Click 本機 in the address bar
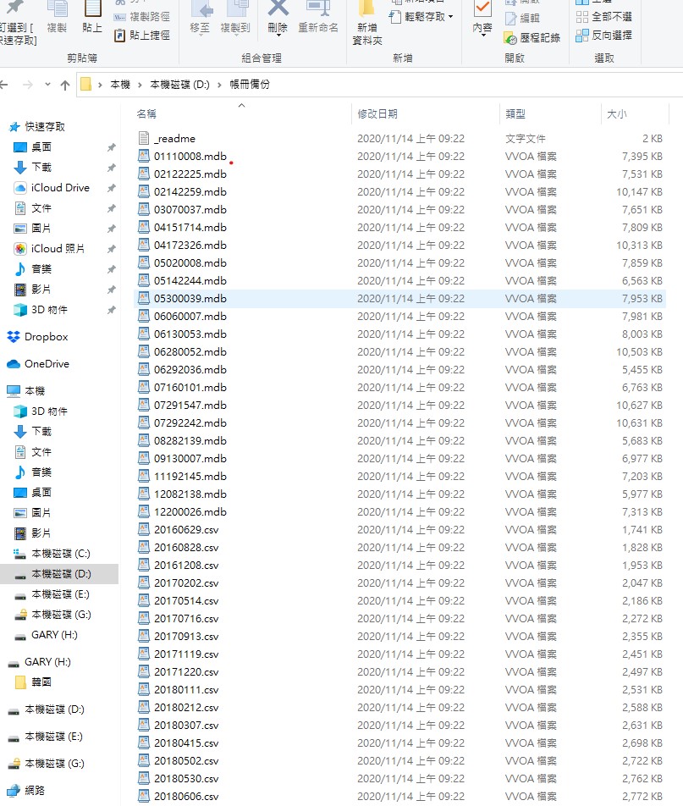Image resolution: width=683 pixels, height=806 pixels. pyautogui.click(x=120, y=85)
